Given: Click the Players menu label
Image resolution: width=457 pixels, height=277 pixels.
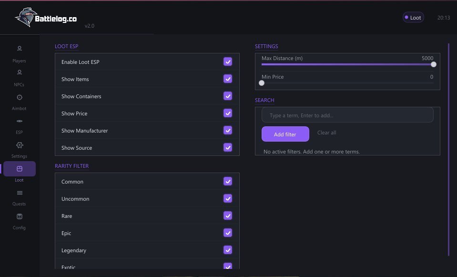Looking at the screenshot, I should click(x=19, y=61).
